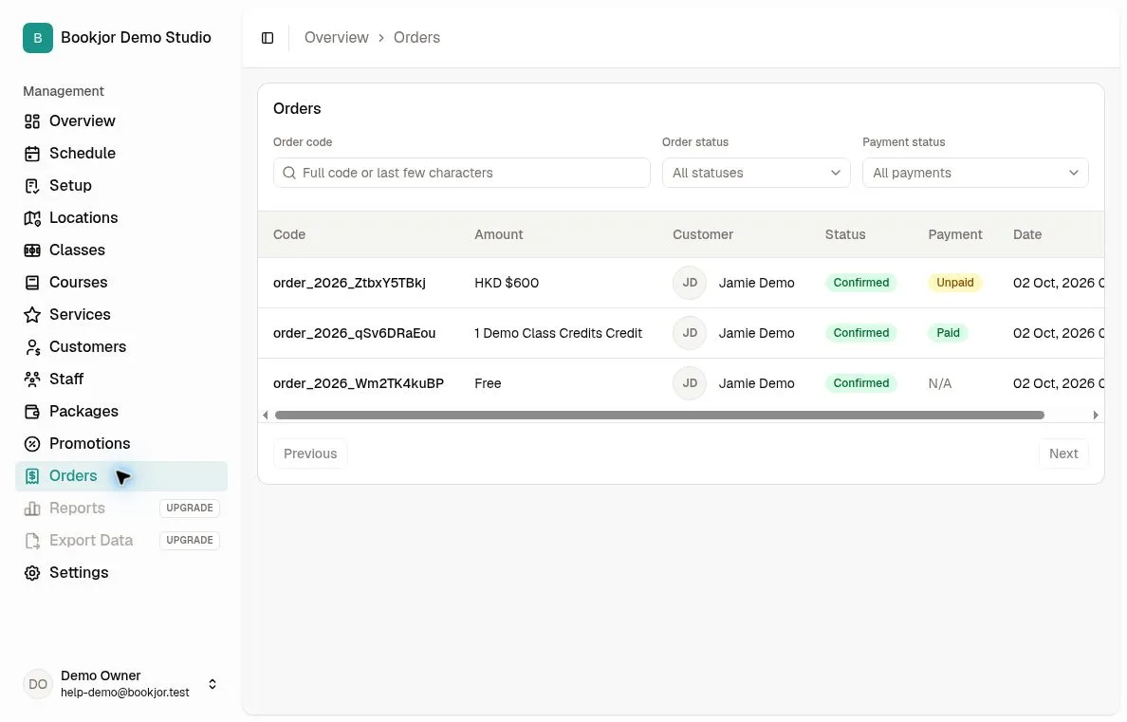
Task: Click the search magnifier icon
Action: point(289,173)
